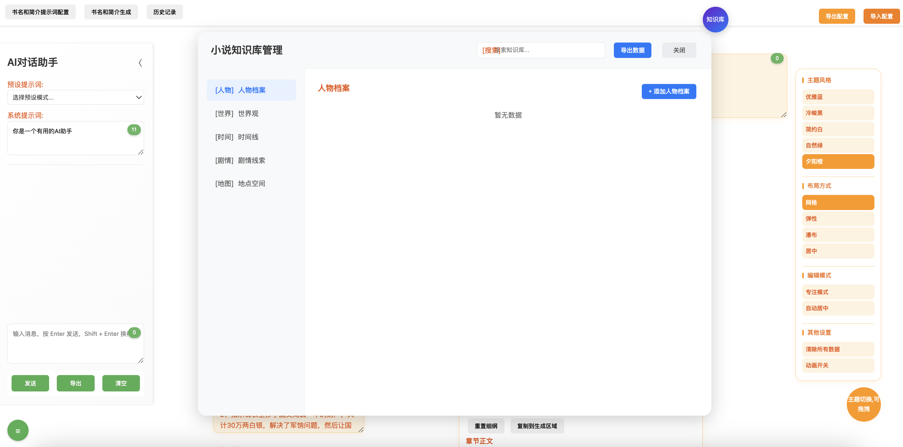This screenshot has width=903, height=447.
Task: Select the 冷峻黑 theme style
Action: pyautogui.click(x=838, y=113)
